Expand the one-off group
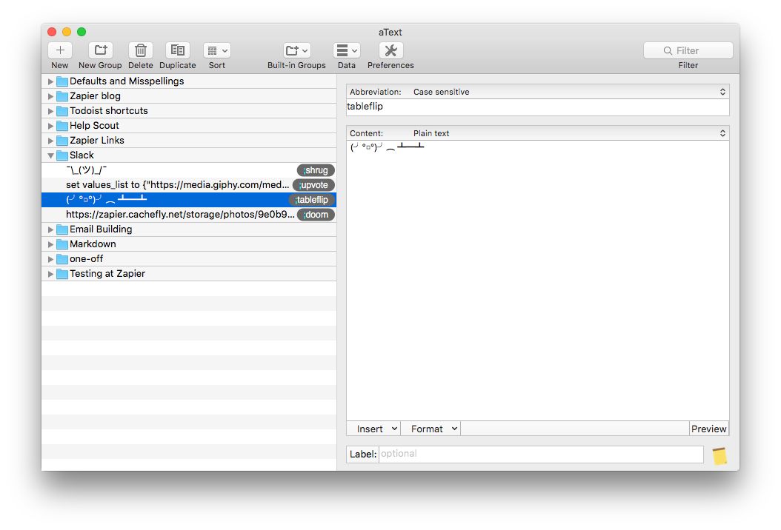 [x=50, y=259]
